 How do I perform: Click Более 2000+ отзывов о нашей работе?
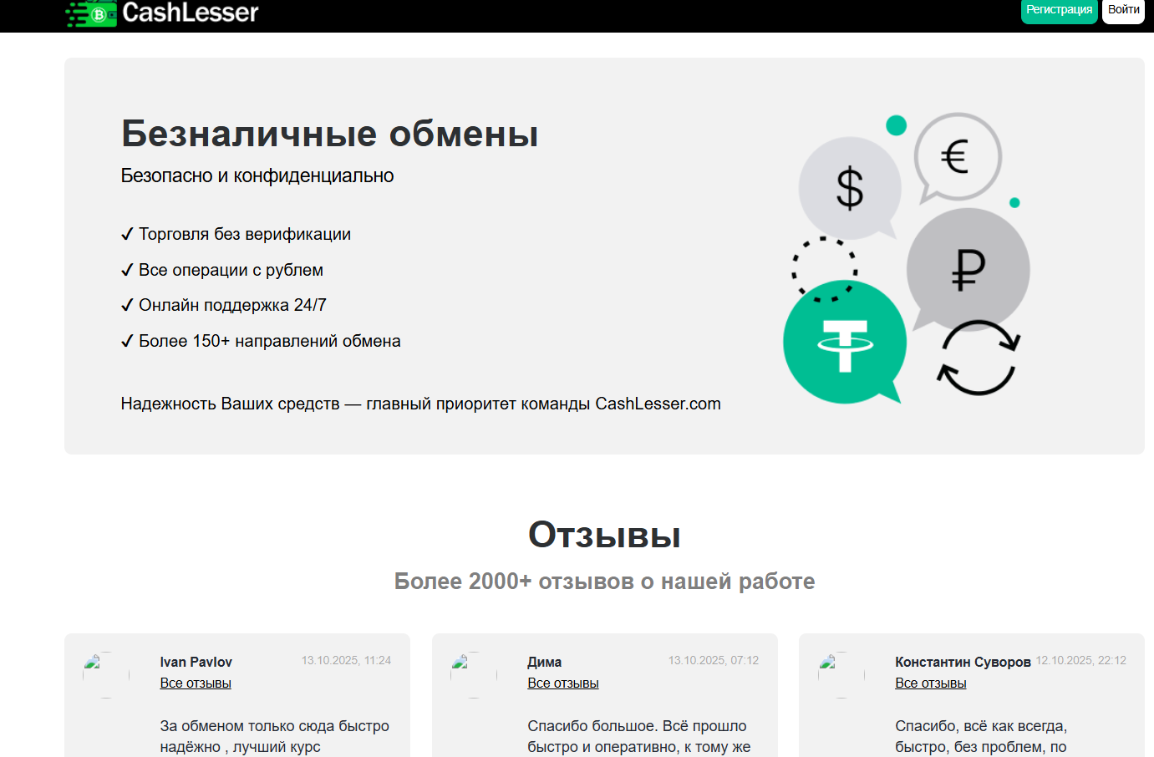point(605,582)
